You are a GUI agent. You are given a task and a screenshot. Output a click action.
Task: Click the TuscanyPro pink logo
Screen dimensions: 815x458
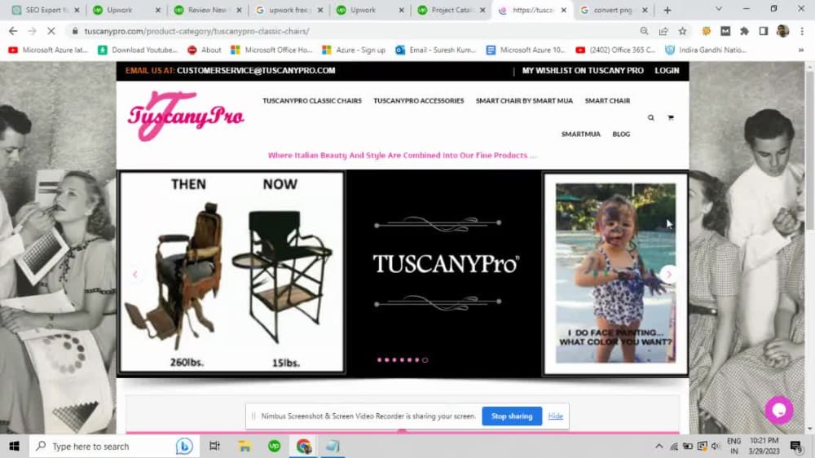(186, 116)
